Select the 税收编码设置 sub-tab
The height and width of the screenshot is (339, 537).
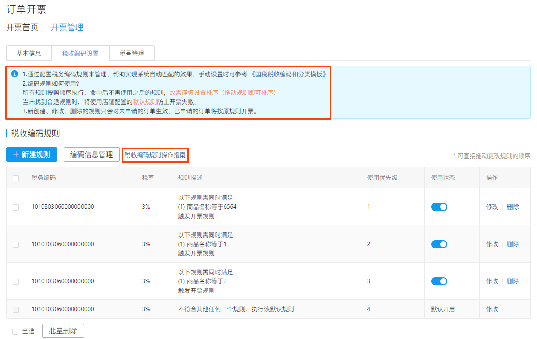(x=80, y=53)
